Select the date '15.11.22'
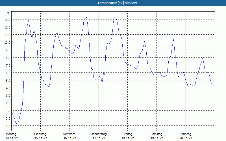The height and width of the screenshot is (141, 226). click(41, 138)
